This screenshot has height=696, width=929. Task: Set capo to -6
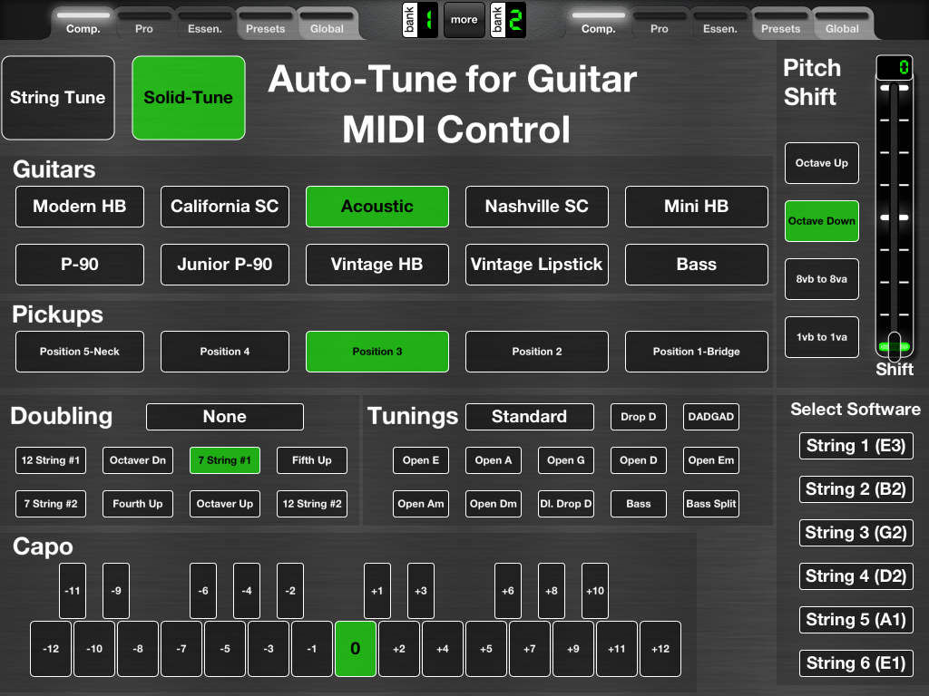pos(203,591)
